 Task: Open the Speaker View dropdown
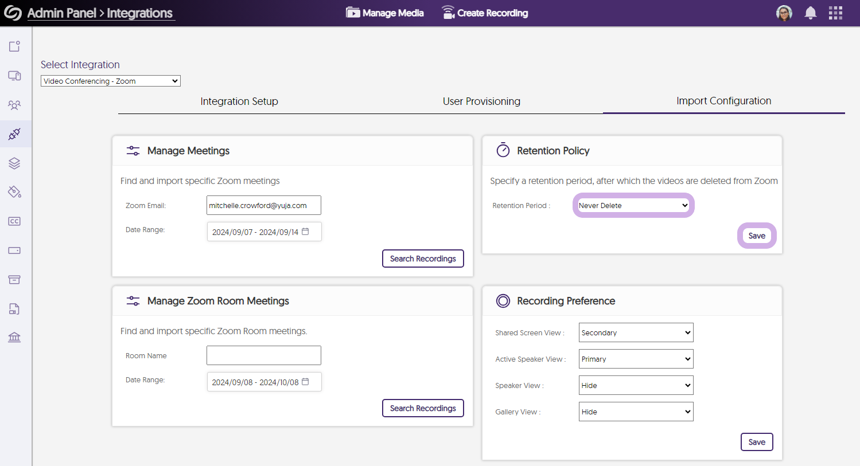636,385
